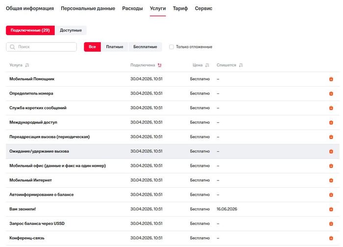Click trash icon for Служба коротких сообщений
343x247 pixels.
coord(331,108)
